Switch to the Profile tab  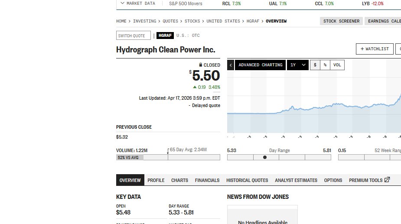tap(156, 180)
